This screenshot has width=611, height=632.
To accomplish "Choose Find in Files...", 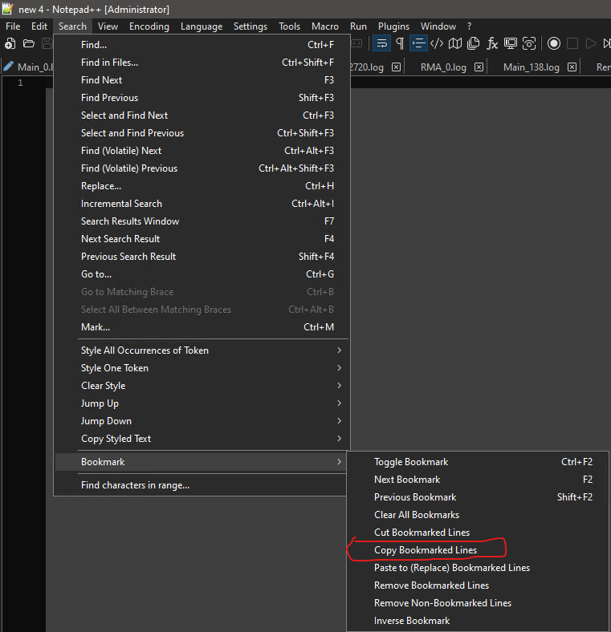I will tap(202, 63).
